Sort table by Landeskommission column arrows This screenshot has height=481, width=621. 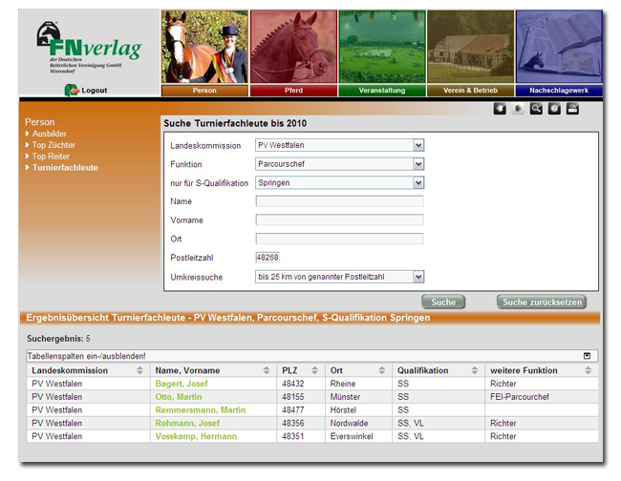[x=140, y=370]
